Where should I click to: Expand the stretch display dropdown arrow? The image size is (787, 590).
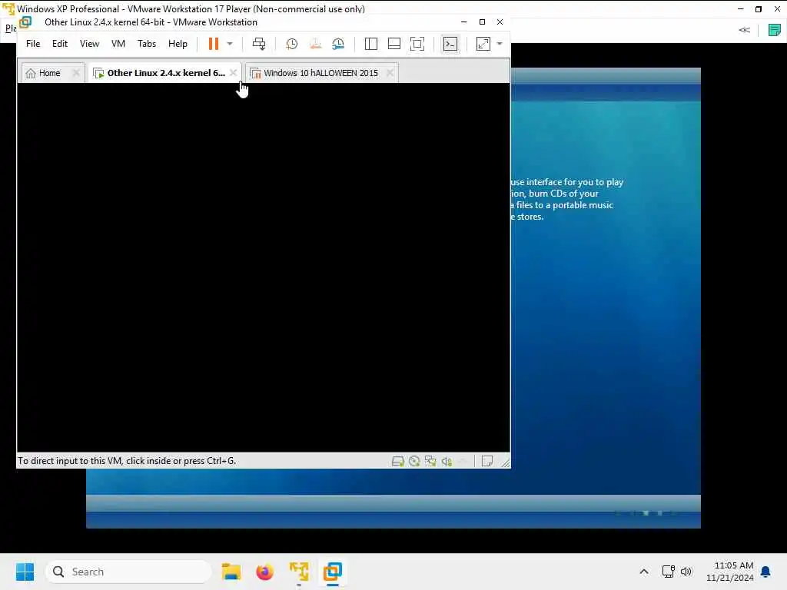click(500, 44)
